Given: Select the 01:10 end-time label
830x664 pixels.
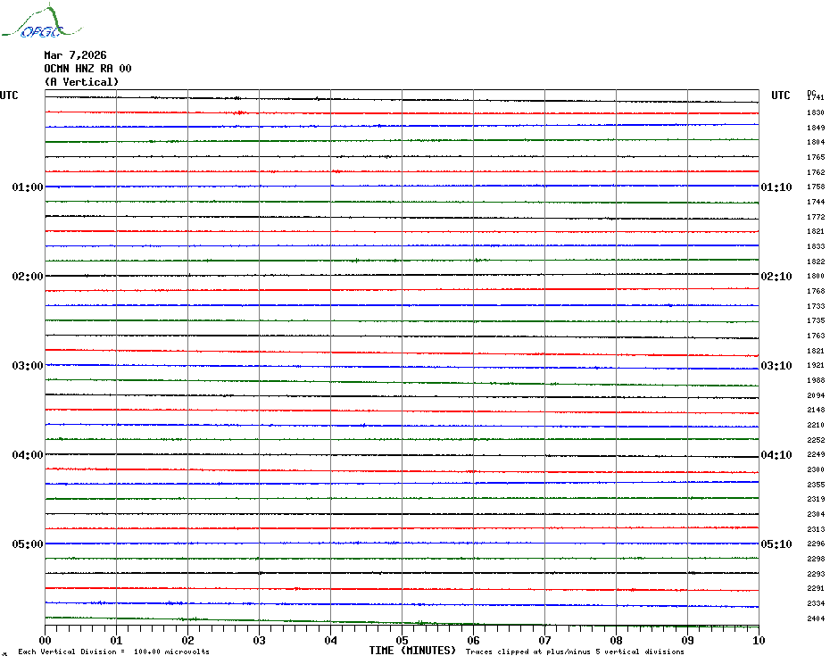Looking at the screenshot, I should coord(776,187).
